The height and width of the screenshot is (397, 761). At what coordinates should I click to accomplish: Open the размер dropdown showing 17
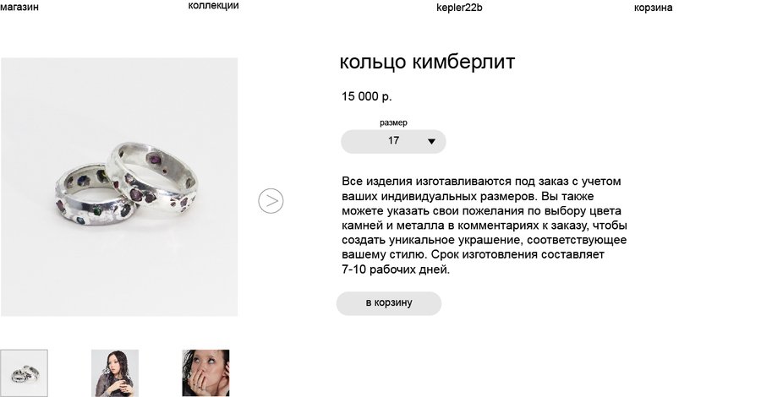coord(393,142)
